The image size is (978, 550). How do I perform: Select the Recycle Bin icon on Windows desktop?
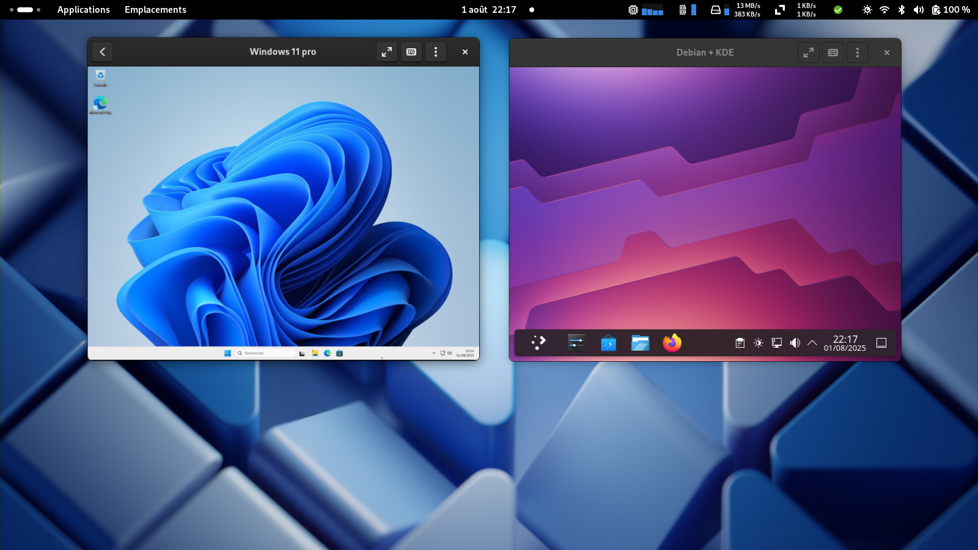click(x=100, y=78)
